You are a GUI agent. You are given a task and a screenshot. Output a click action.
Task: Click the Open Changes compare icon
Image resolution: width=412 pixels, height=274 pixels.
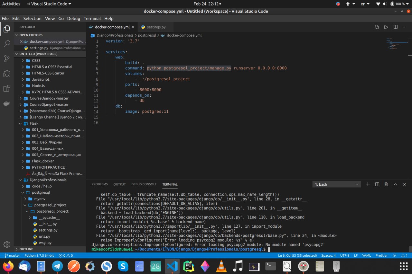(377, 27)
